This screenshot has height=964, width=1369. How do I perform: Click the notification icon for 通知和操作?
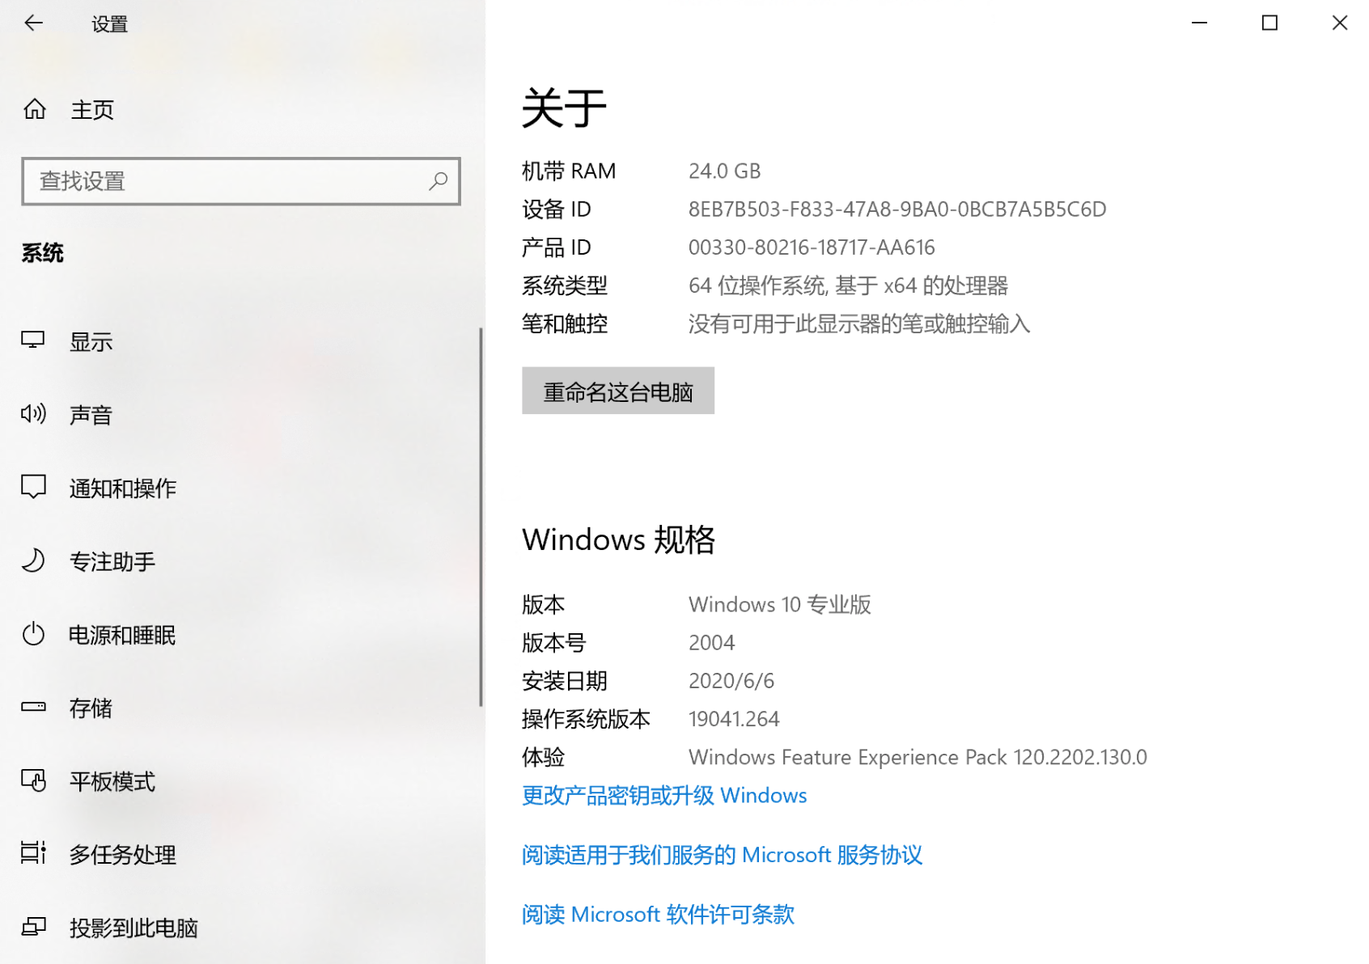click(33, 487)
